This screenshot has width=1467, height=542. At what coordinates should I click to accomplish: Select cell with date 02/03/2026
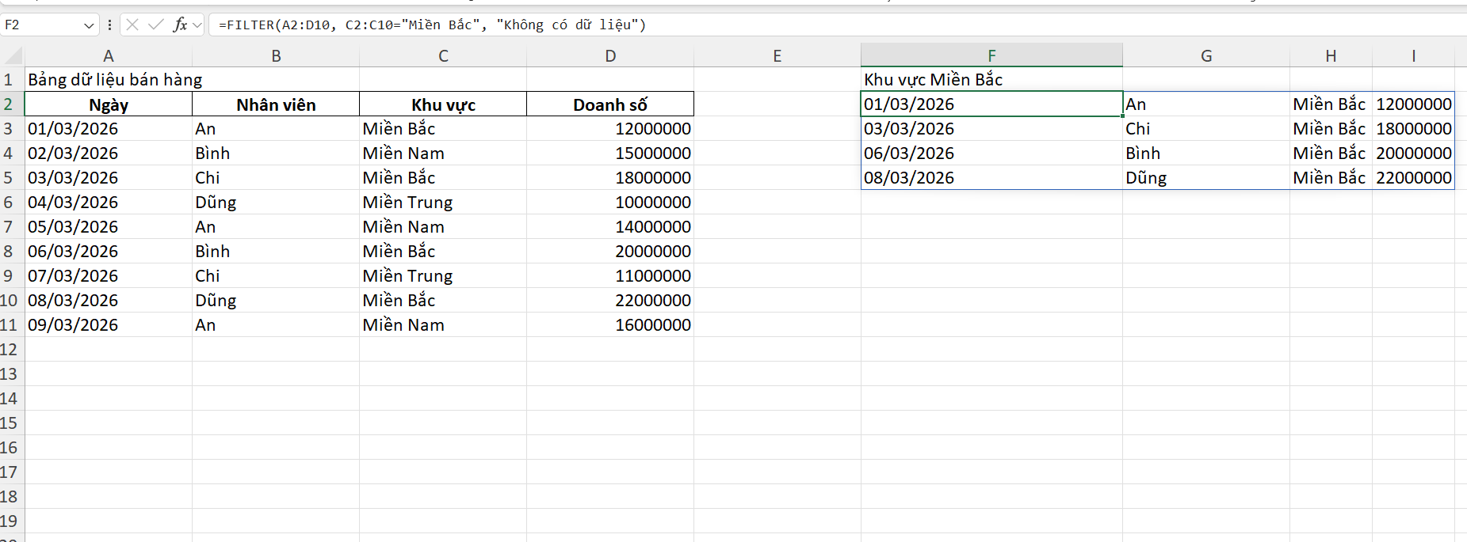coord(109,154)
